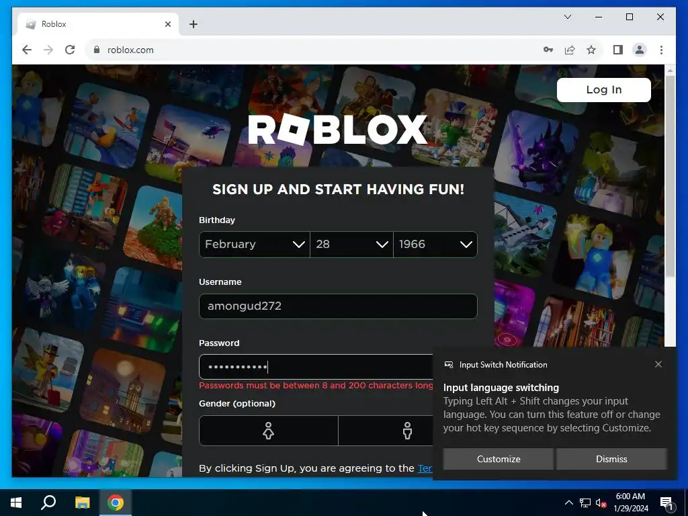The image size is (688, 516).
Task: Click the Roblox logo
Action: [x=337, y=130]
